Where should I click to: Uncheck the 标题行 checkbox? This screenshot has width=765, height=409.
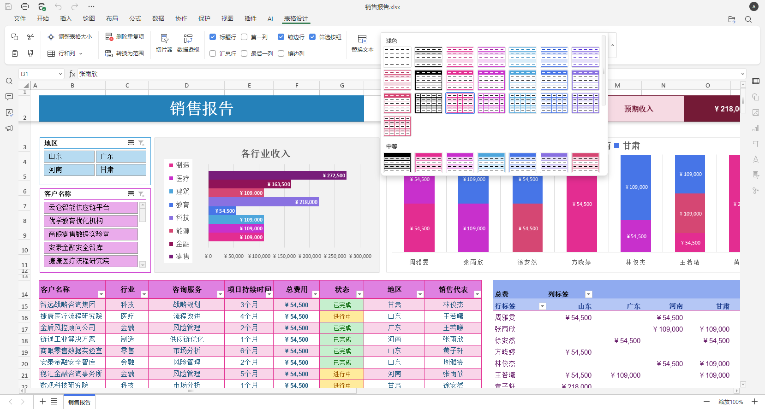tap(213, 37)
